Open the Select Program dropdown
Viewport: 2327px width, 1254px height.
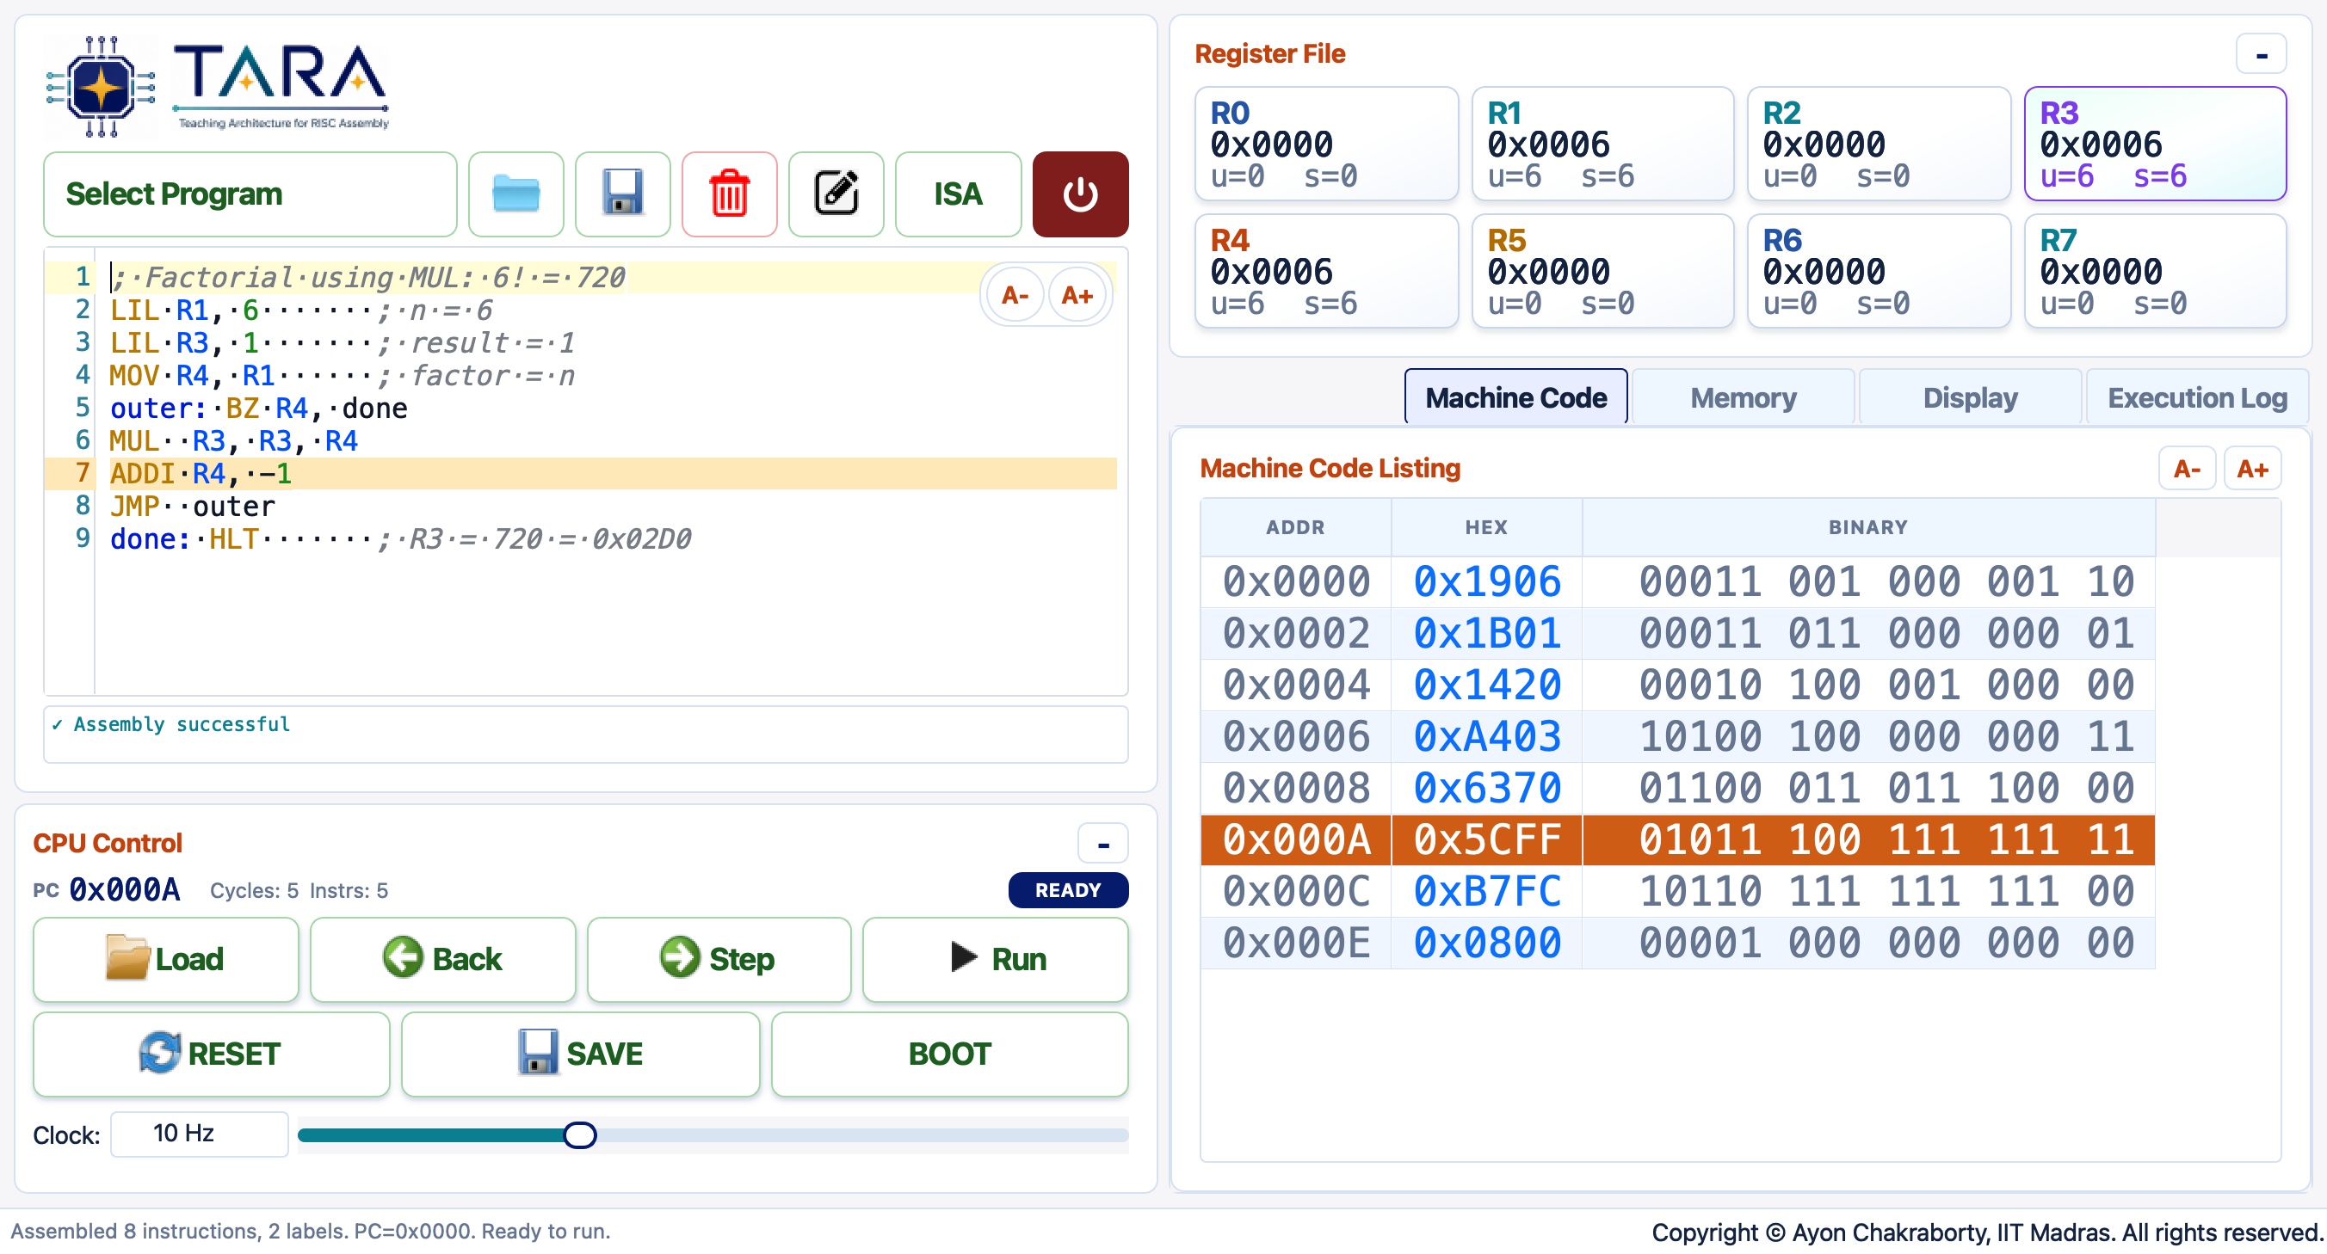250,194
